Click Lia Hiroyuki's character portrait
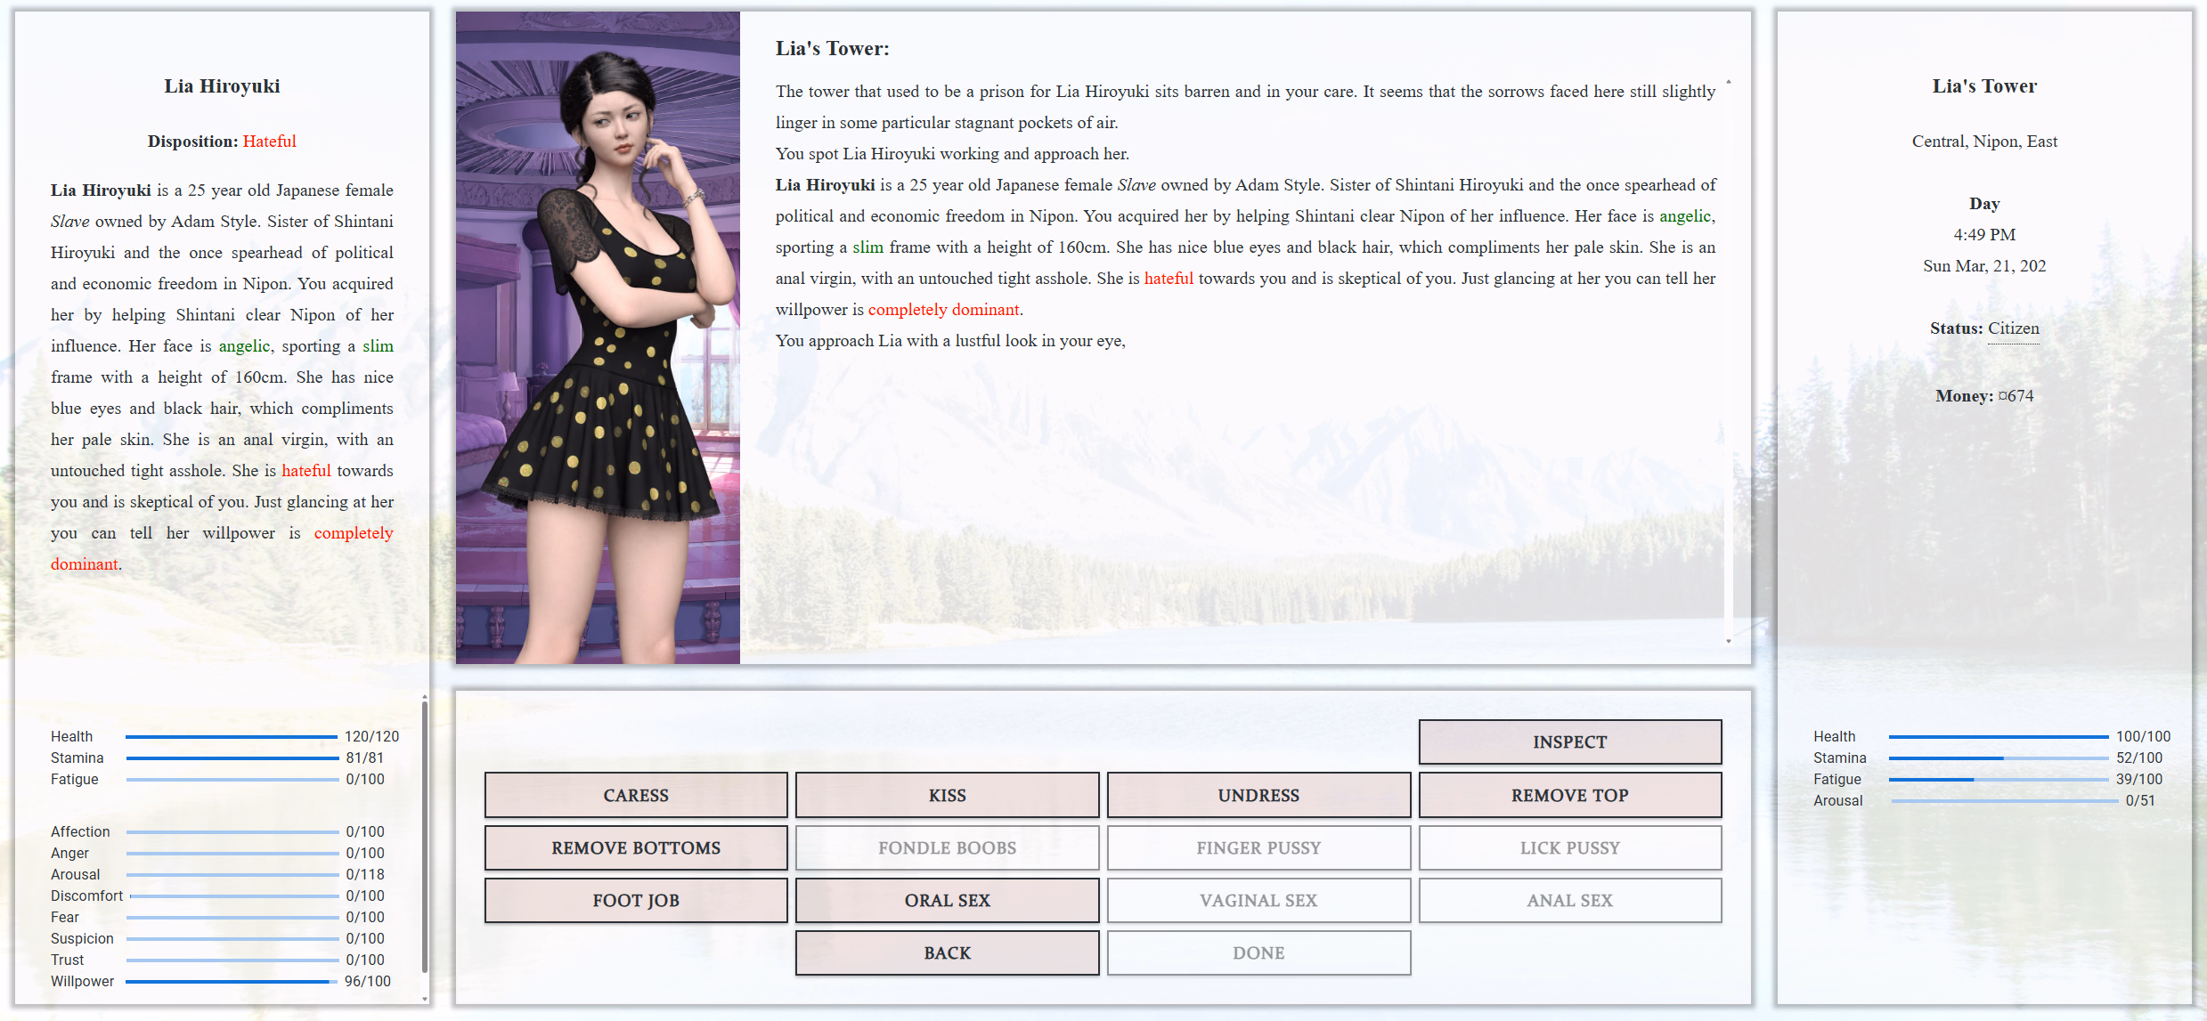 pyautogui.click(x=598, y=337)
